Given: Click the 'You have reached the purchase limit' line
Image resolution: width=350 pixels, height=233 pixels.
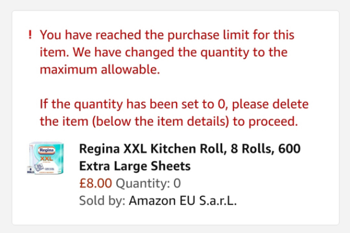Looking at the screenshot, I should [167, 35].
